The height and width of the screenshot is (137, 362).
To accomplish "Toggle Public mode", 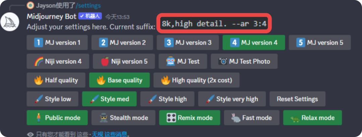I will click(57, 118).
